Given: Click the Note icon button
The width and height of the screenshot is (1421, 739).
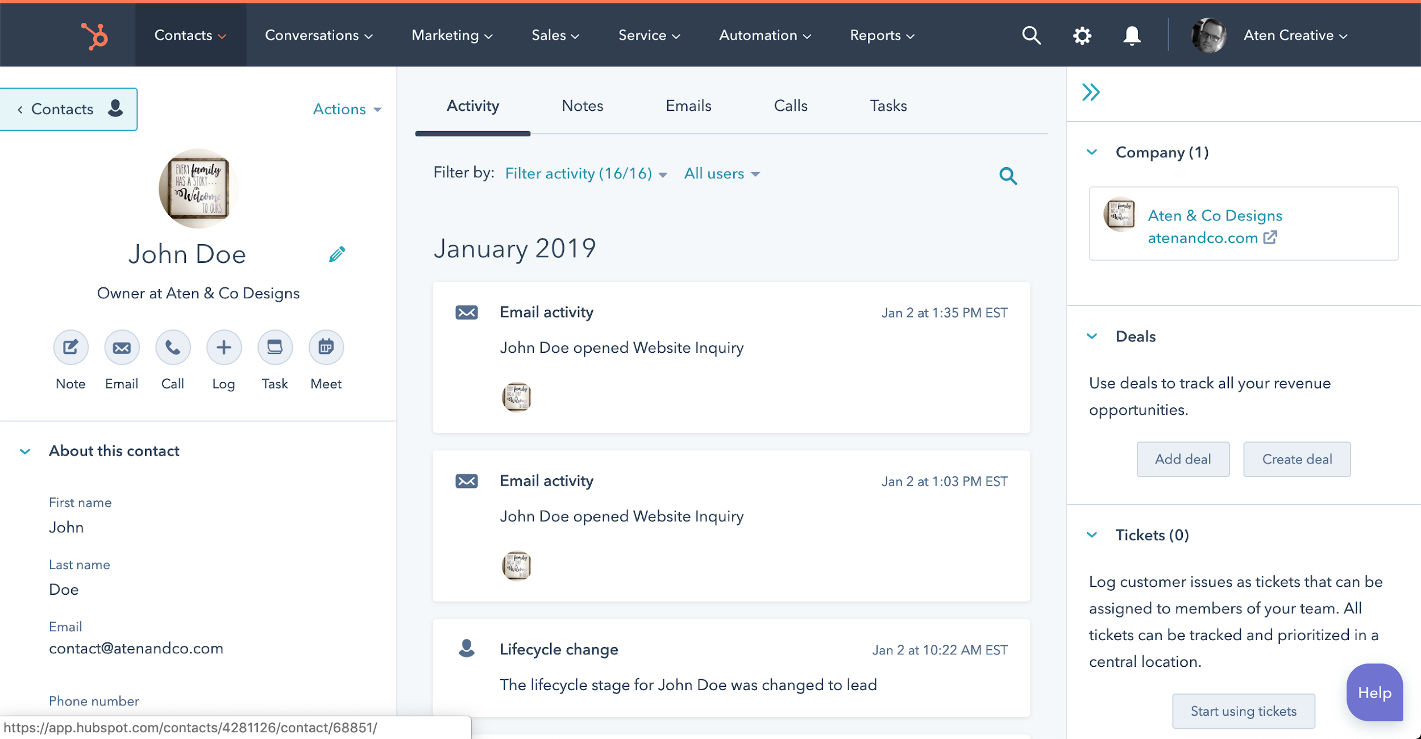Looking at the screenshot, I should 70,347.
